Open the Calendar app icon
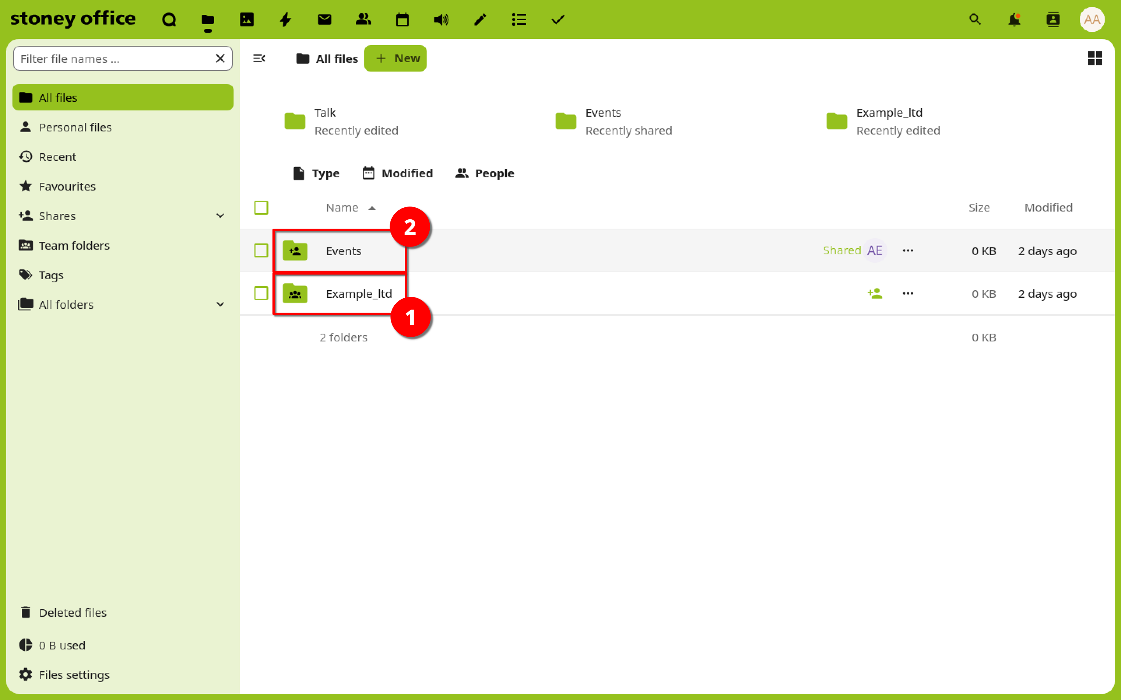Screen dimensions: 1121x700 (x=402, y=19)
